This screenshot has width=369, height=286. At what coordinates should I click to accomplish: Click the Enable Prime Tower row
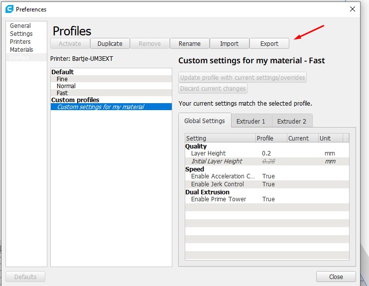[219, 199]
